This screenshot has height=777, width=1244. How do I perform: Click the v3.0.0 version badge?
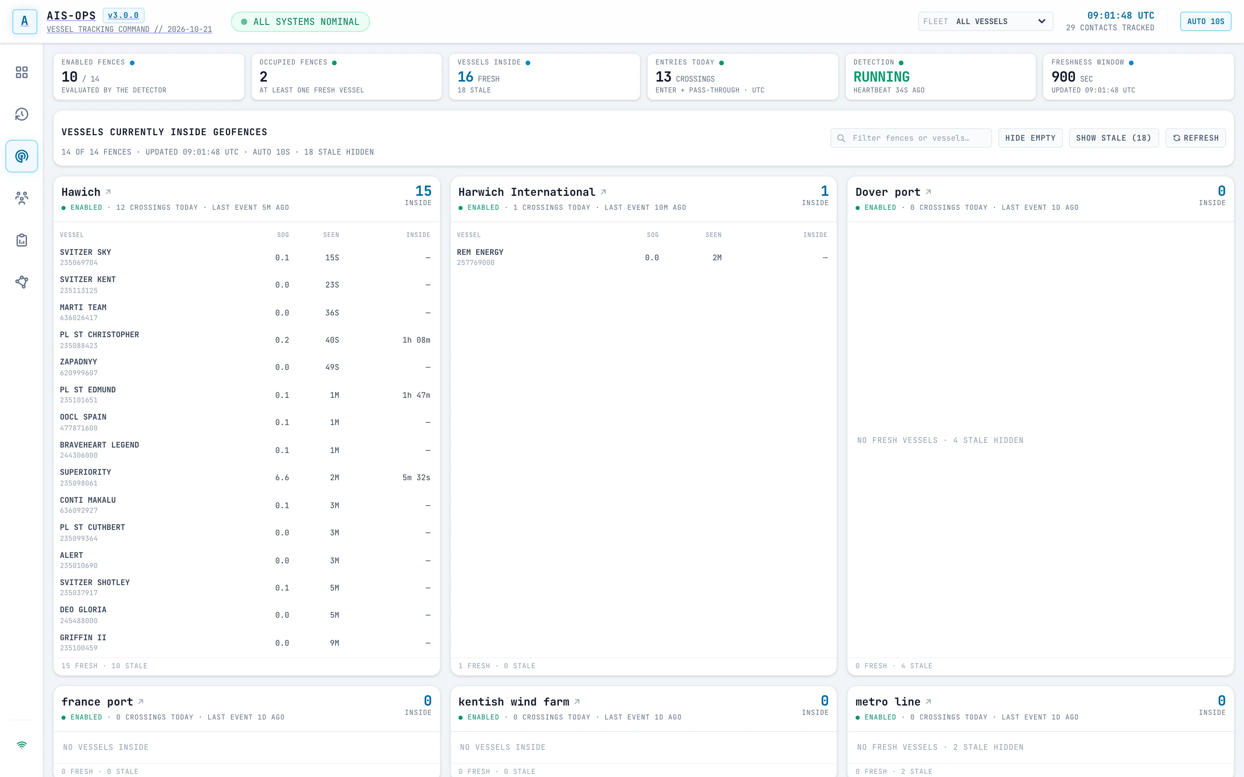123,16
